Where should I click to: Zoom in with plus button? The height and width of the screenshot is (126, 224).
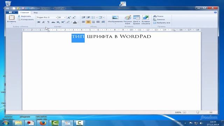click(211, 112)
